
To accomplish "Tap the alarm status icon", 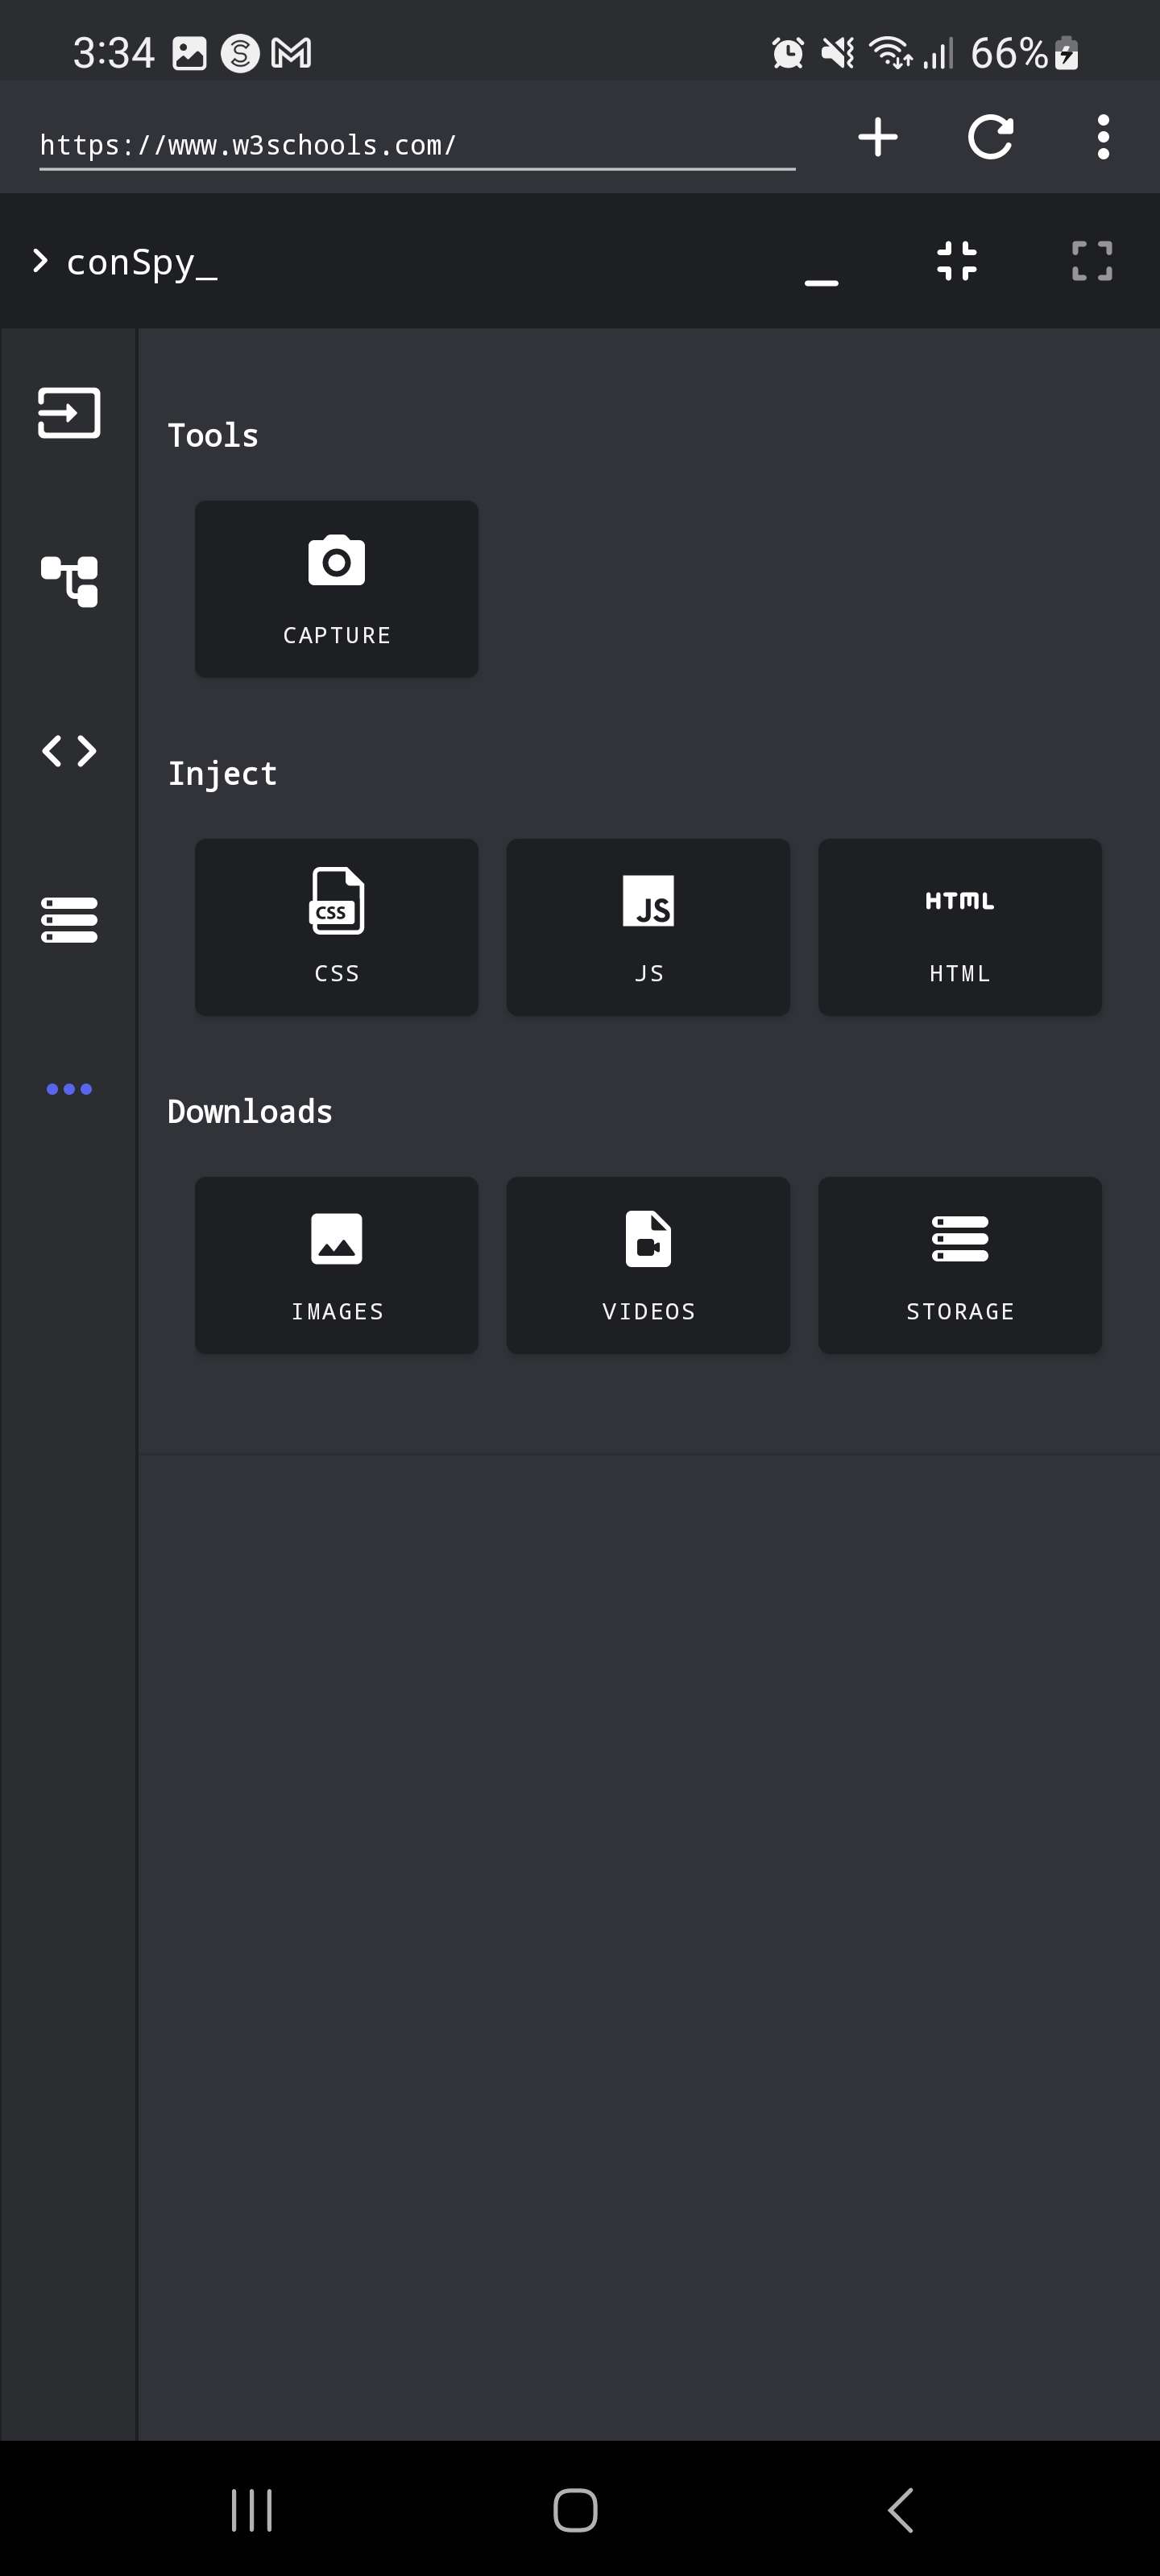I will 789,53.
